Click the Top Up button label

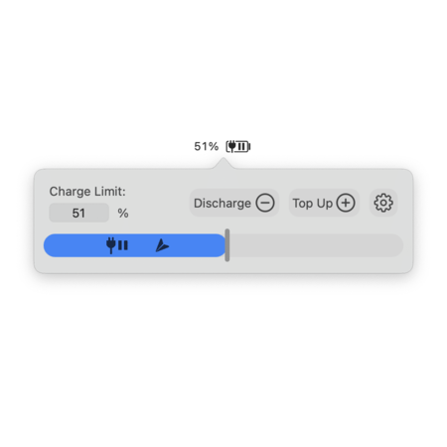[x=313, y=203]
